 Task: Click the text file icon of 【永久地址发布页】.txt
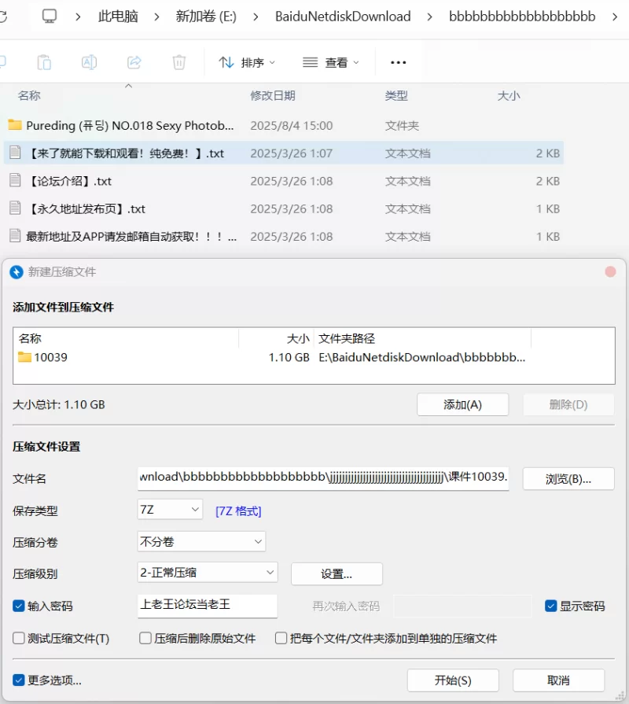(x=15, y=208)
